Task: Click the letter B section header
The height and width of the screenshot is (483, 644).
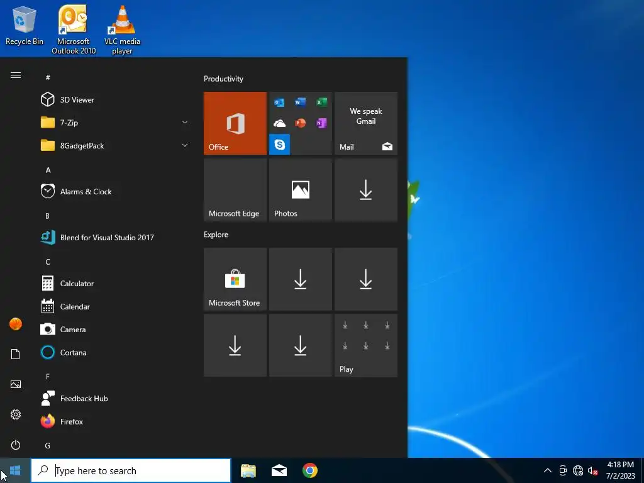Action: click(47, 216)
